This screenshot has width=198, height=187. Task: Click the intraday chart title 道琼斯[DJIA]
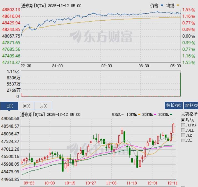[33, 6]
